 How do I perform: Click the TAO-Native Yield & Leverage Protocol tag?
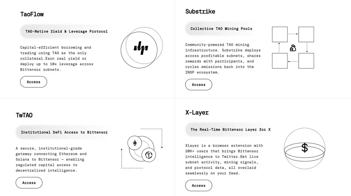click(x=66, y=31)
